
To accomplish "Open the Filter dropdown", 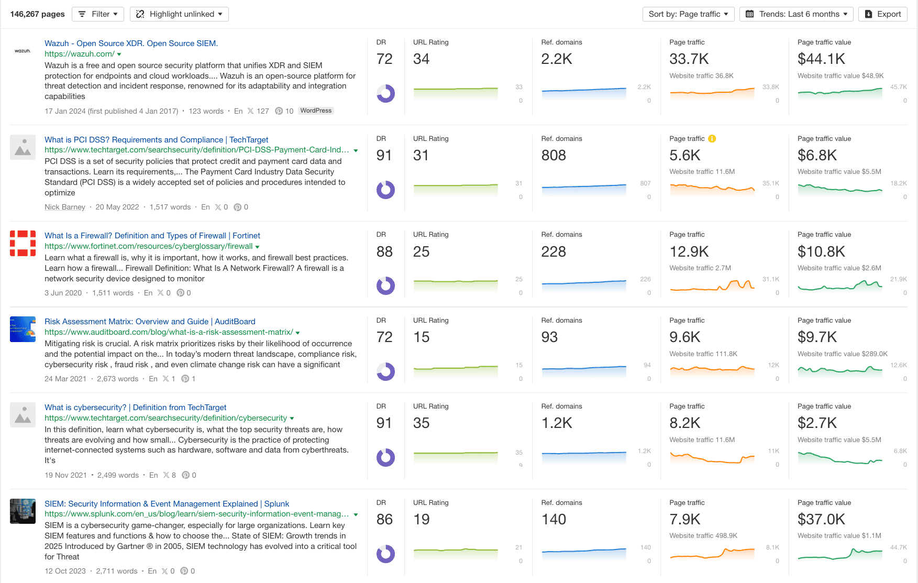I will (98, 14).
